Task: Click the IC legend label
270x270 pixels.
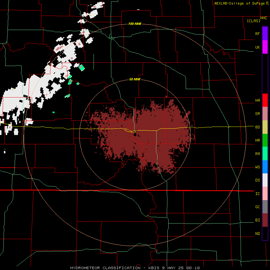Action: (257, 194)
